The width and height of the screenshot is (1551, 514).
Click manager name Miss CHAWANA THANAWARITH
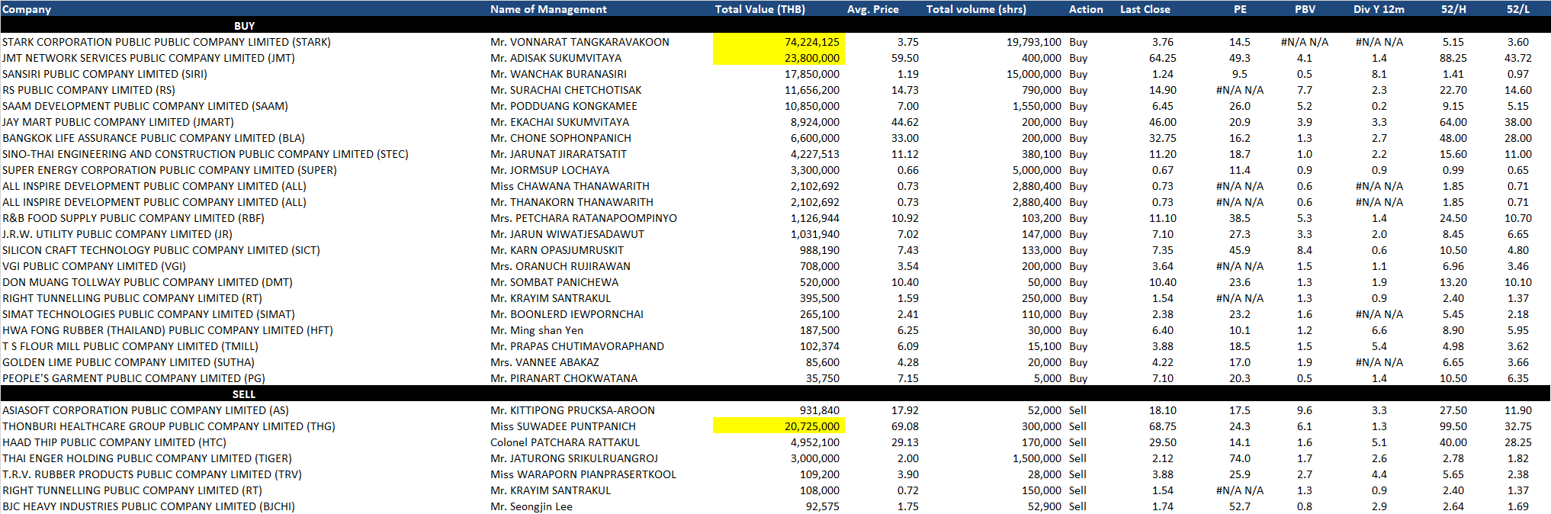(570, 186)
